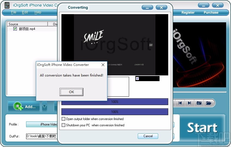Open the Edit menu

[x=25, y=12]
